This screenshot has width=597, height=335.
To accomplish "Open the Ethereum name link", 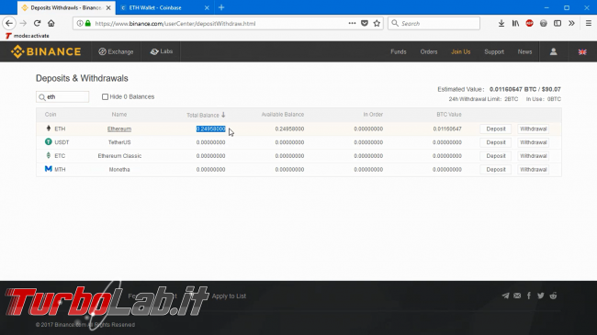I will point(119,129).
